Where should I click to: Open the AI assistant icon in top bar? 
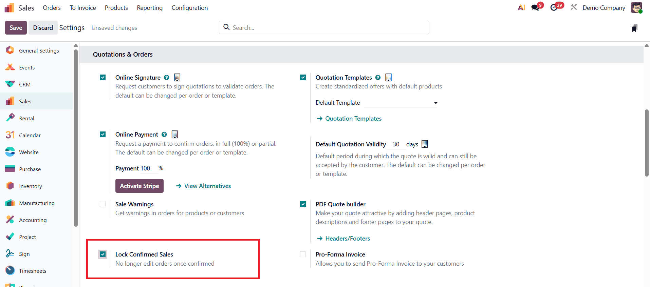pos(521,7)
